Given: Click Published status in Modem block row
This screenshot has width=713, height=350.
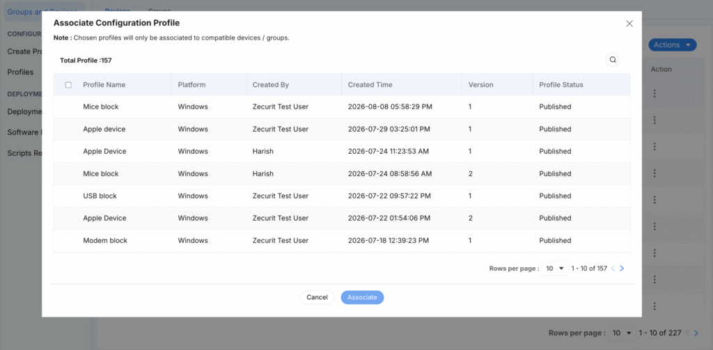Looking at the screenshot, I should [x=555, y=241].
